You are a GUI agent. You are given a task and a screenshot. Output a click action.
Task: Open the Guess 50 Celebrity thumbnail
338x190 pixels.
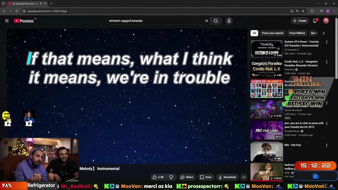tap(267, 89)
